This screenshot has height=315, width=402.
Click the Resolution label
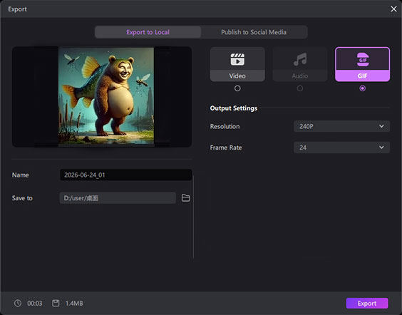pos(225,126)
